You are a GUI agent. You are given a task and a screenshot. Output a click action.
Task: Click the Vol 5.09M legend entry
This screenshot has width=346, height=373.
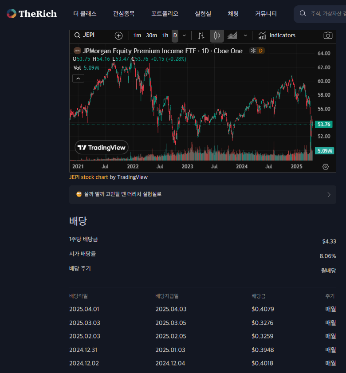(86, 68)
